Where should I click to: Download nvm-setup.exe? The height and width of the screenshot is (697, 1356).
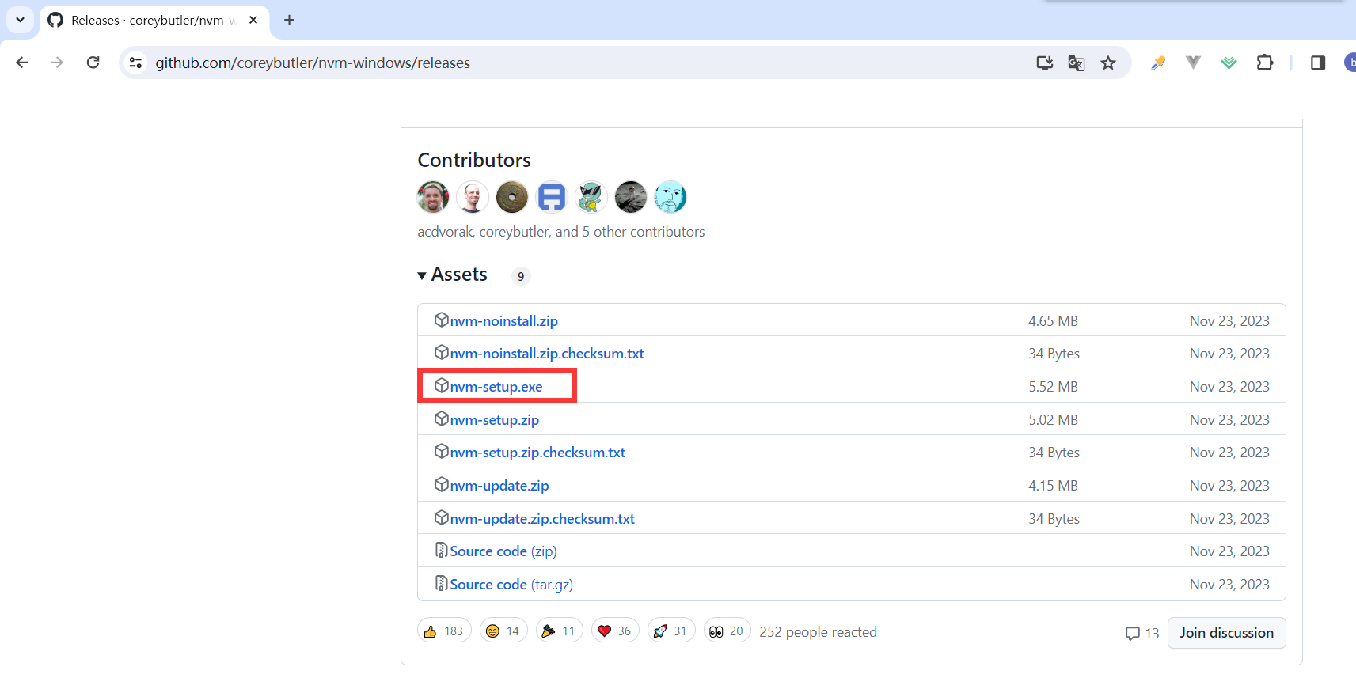[496, 387]
